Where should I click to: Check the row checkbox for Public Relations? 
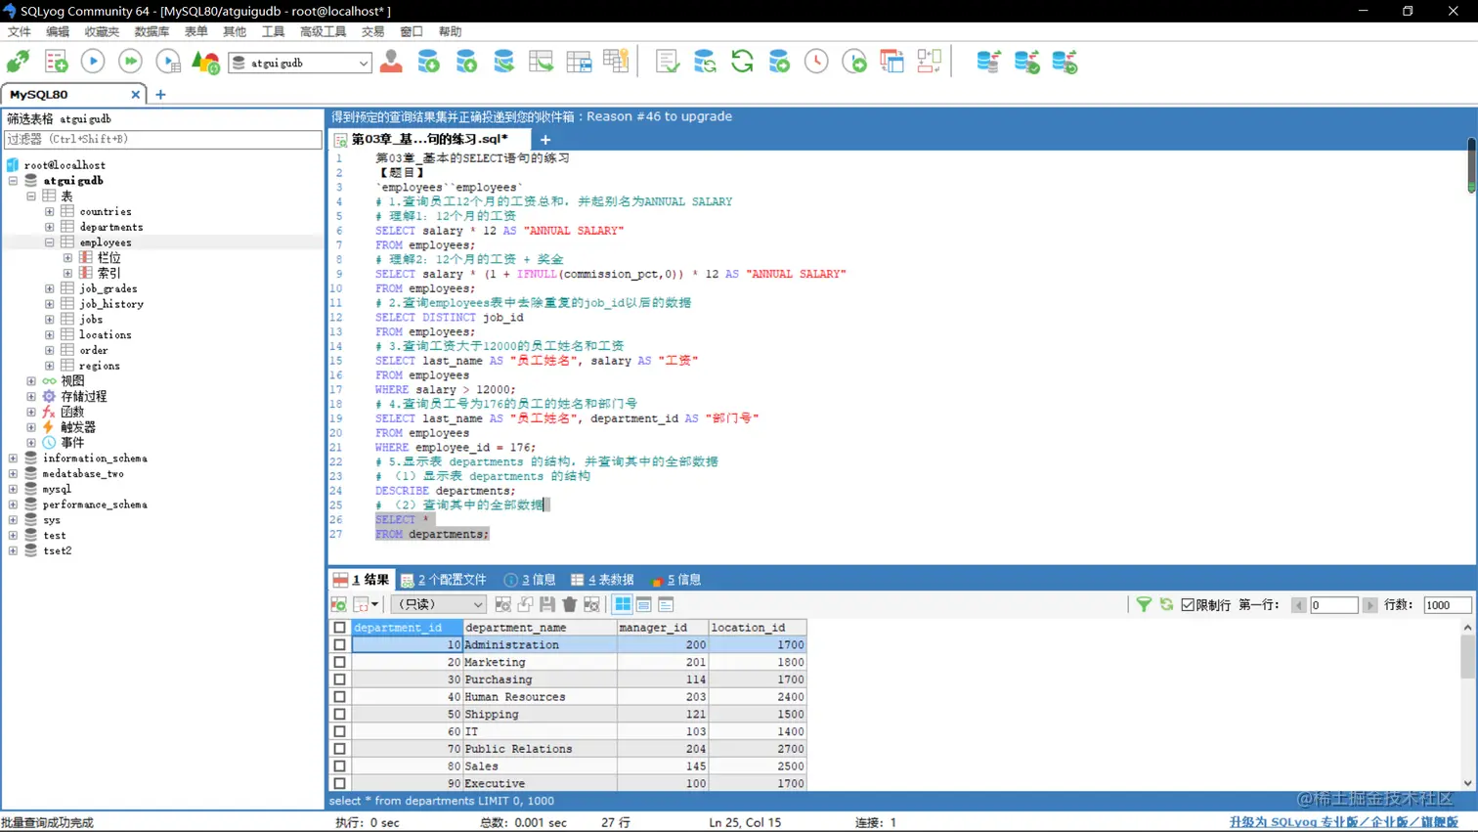tap(339, 749)
